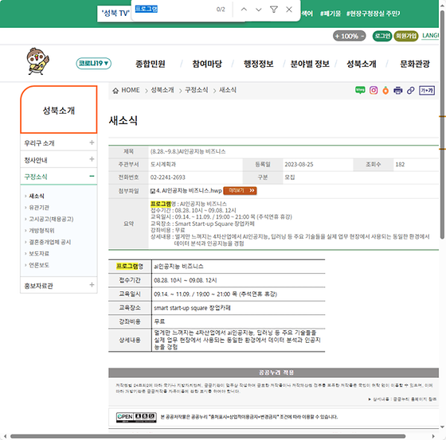
Task: Select 새소식 in the sidebar
Action: (37, 196)
